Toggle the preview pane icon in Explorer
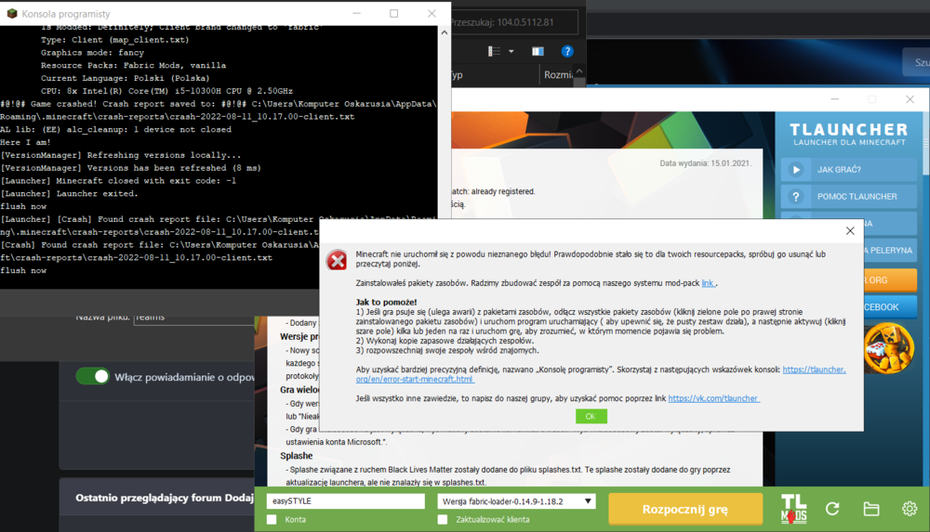Image resolution: width=930 pixels, height=532 pixels. (538, 52)
